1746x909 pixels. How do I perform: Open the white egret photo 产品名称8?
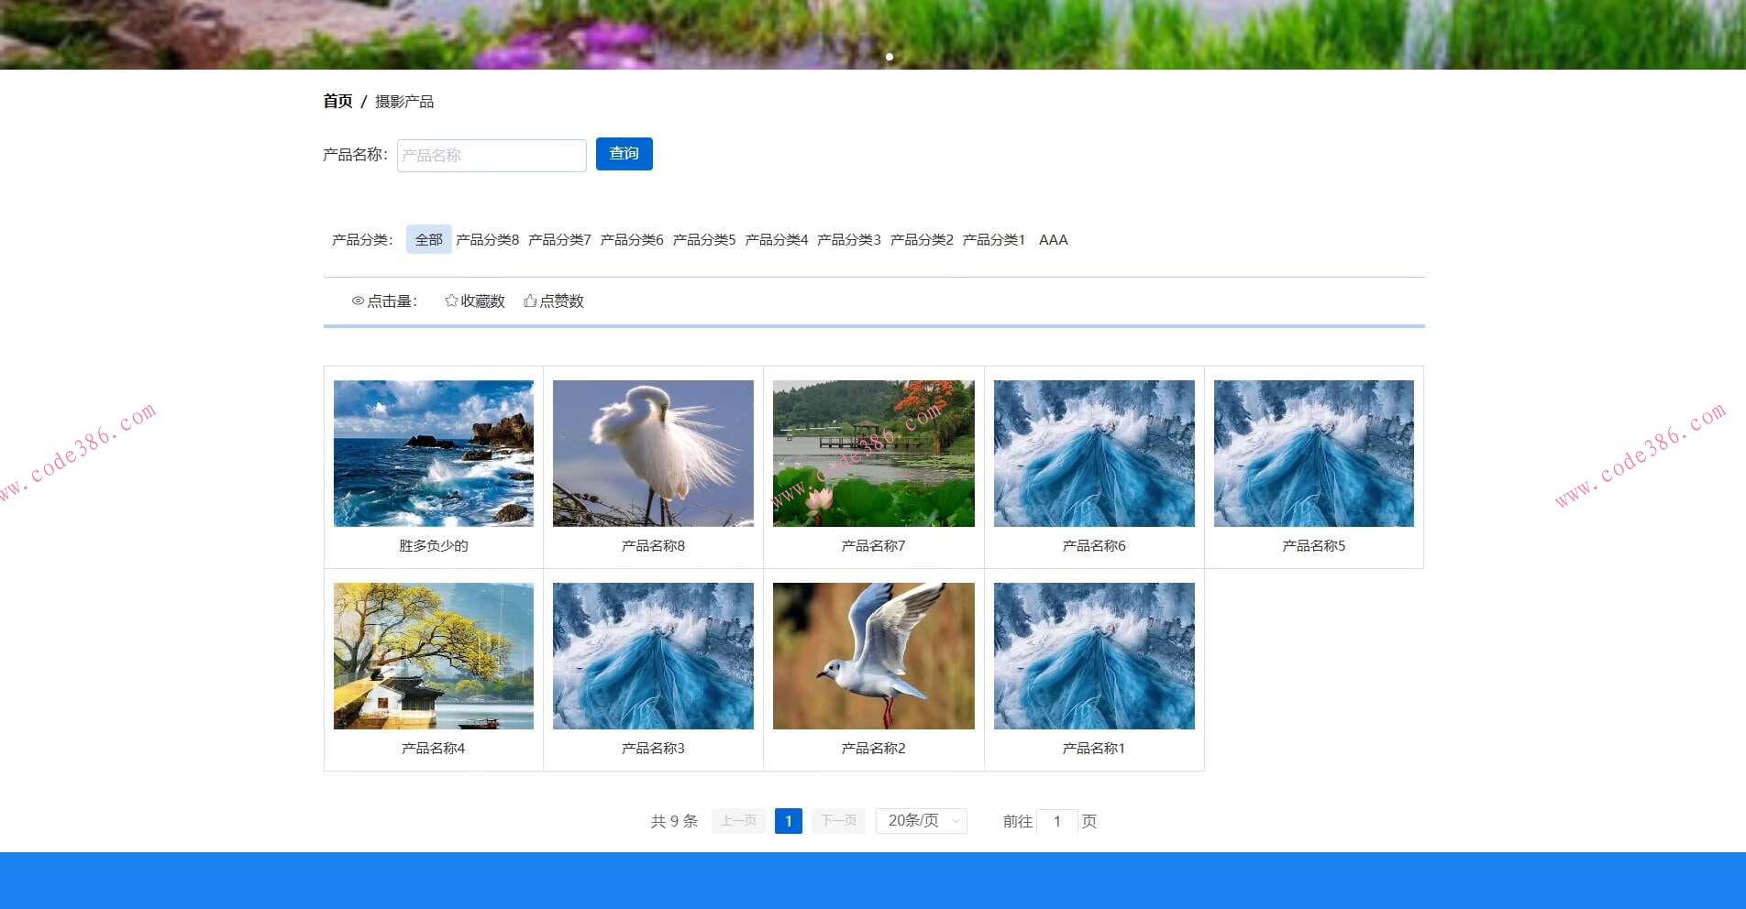click(653, 454)
